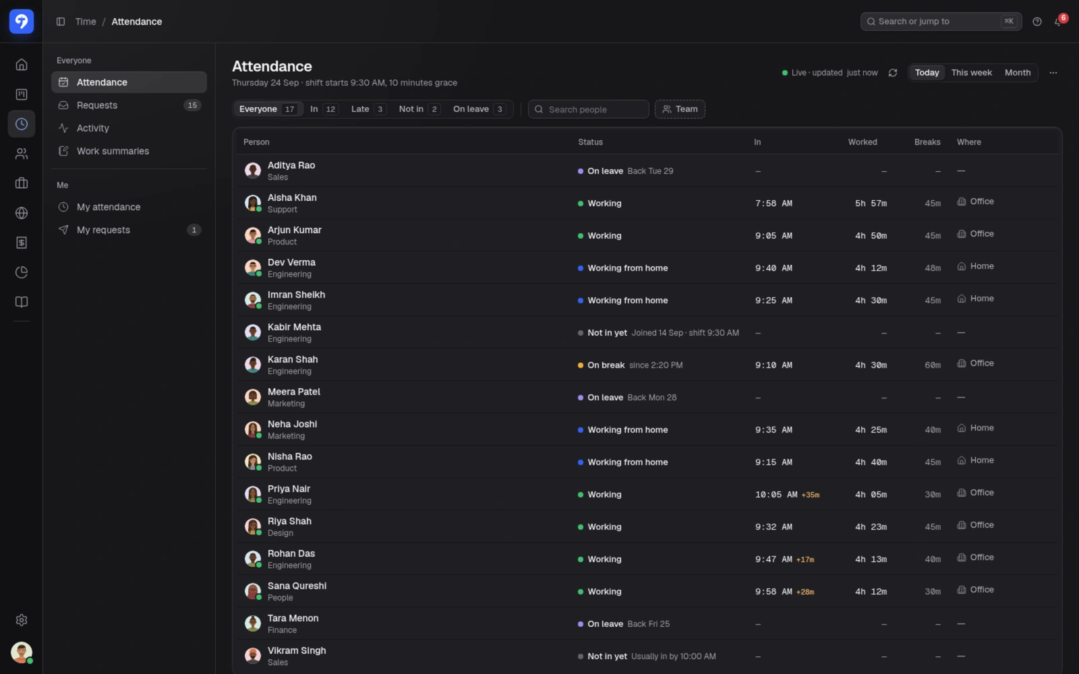Click the Time breadcrumb link
Image resolution: width=1079 pixels, height=674 pixels.
point(86,22)
